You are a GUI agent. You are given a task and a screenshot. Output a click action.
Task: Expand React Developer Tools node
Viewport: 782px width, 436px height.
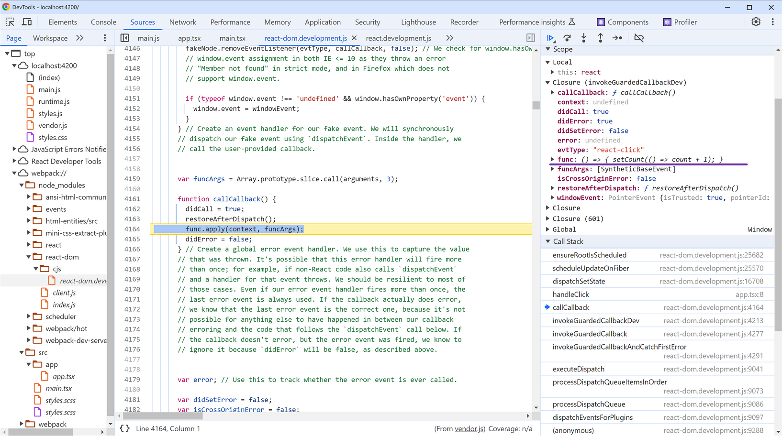click(x=14, y=161)
